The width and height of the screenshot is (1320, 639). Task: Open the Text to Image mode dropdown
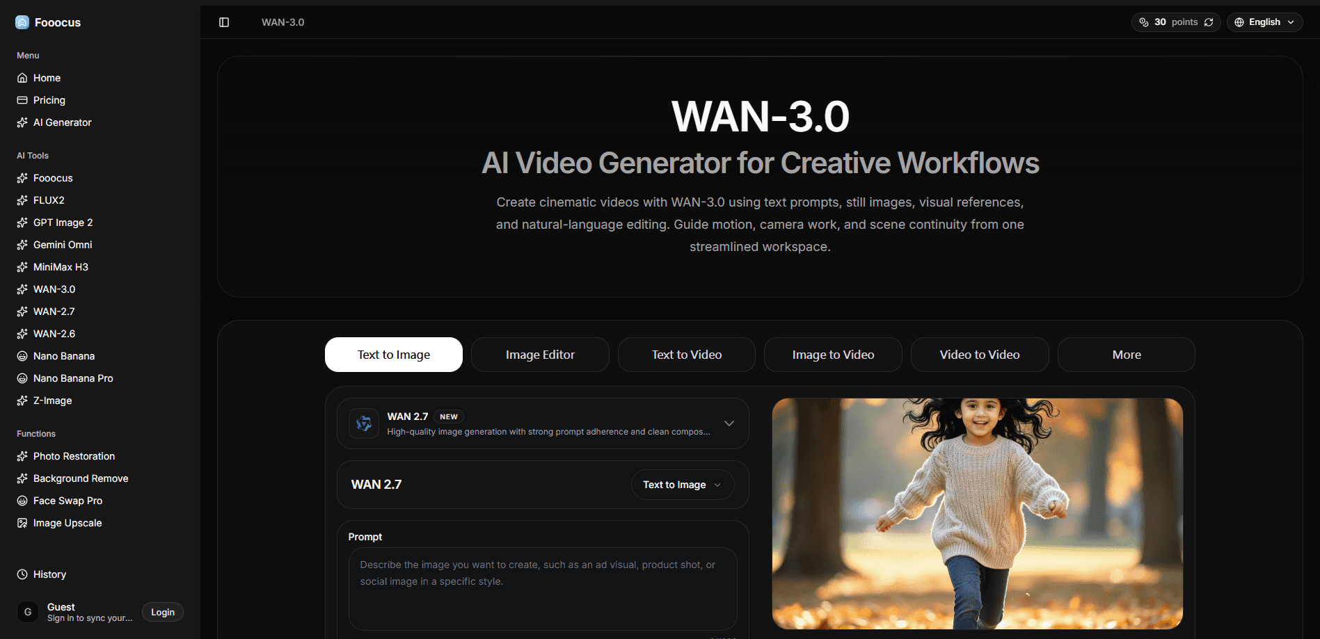point(683,485)
